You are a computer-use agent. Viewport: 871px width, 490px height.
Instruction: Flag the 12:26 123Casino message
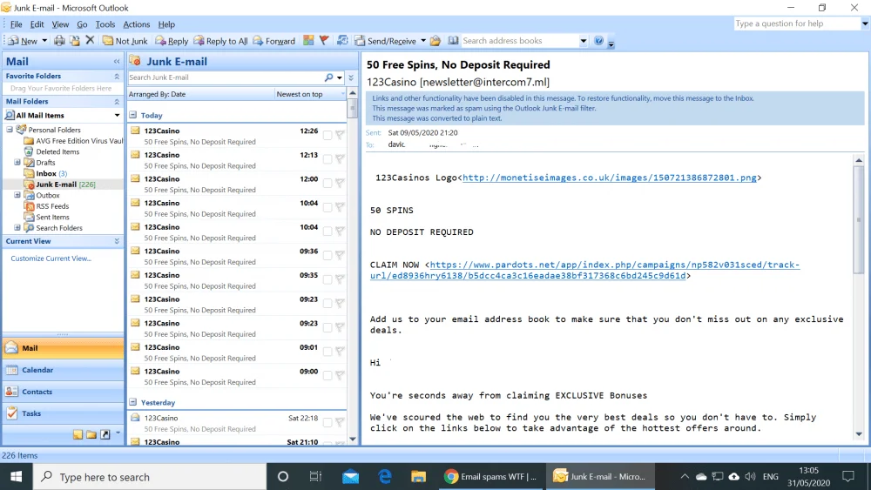tap(340, 135)
